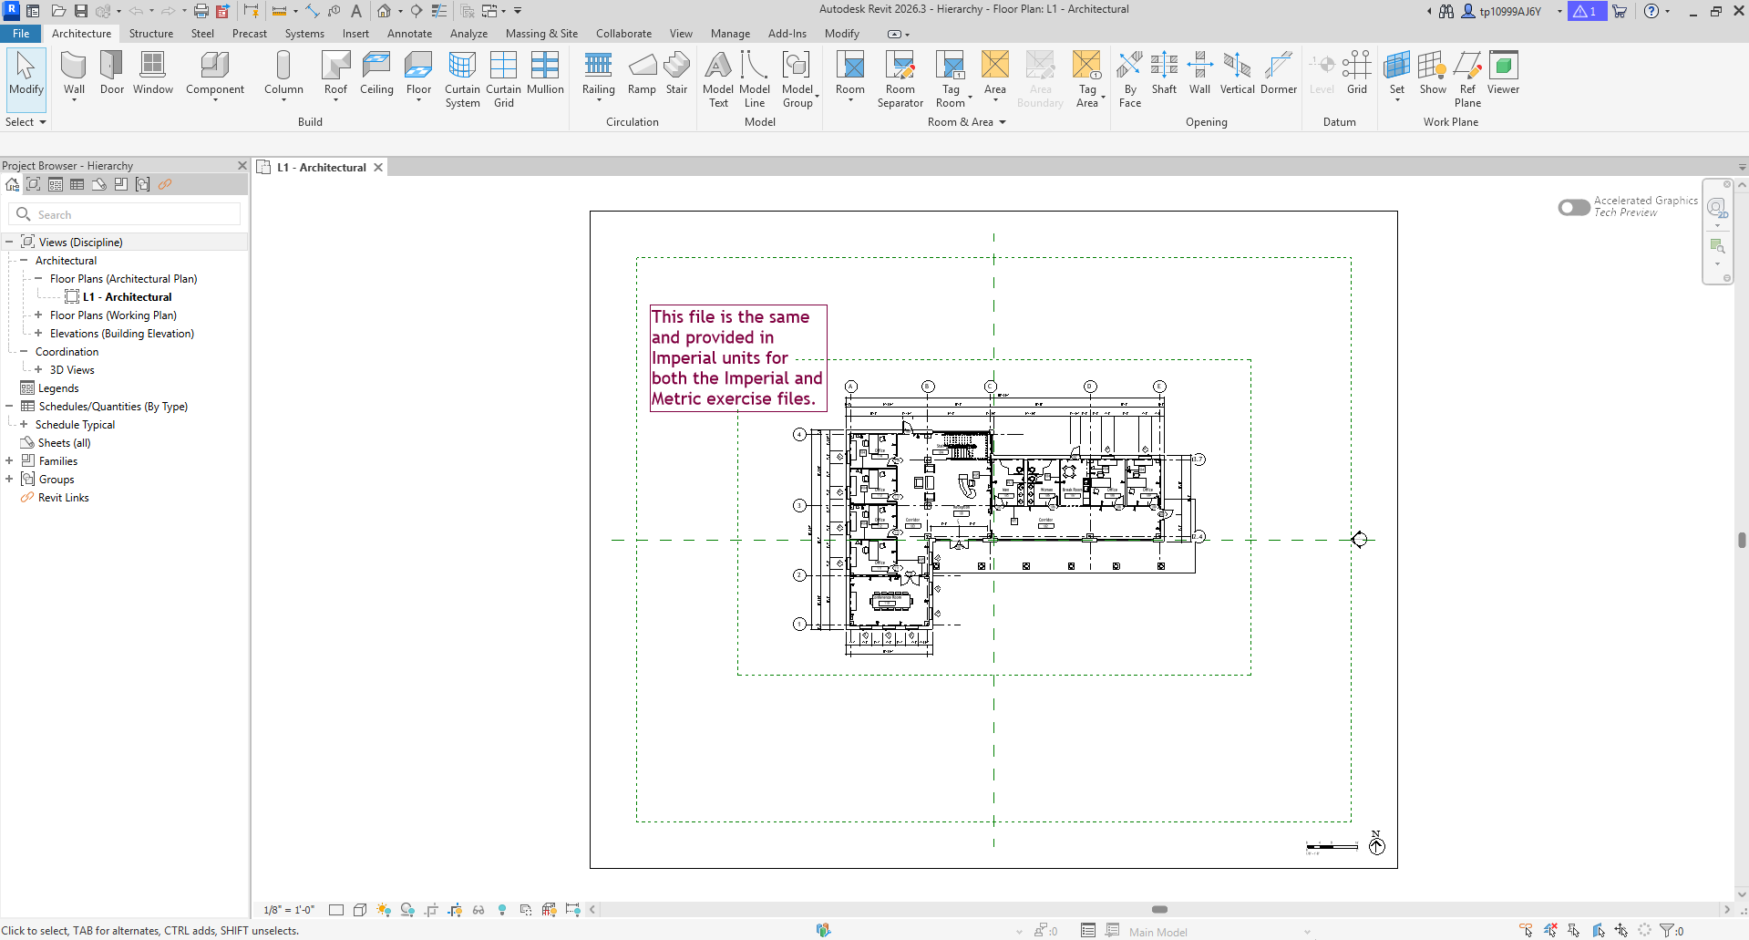This screenshot has width=1749, height=940.
Task: Select the Ceiling tool
Action: pyautogui.click(x=376, y=73)
